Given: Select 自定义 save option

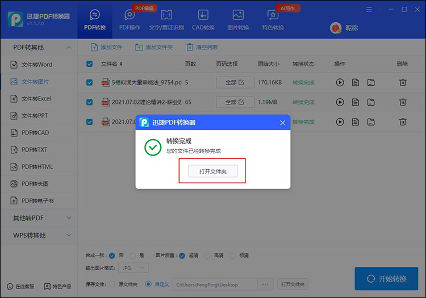Looking at the screenshot, I should [148, 284].
